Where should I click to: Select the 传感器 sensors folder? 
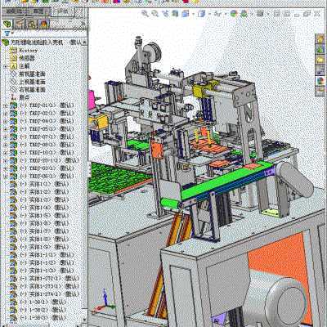(22, 58)
